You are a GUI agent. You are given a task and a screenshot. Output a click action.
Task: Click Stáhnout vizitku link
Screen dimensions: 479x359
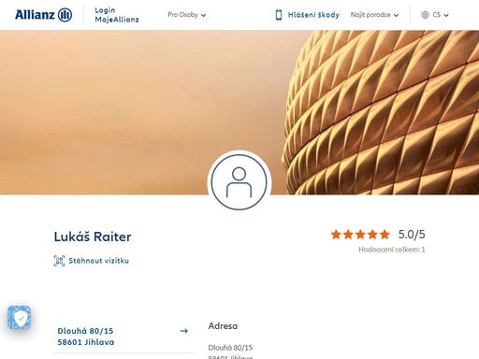[x=98, y=261]
